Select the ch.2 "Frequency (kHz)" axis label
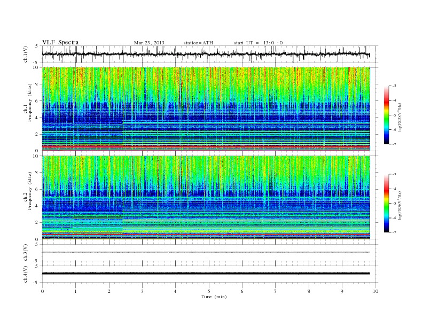This screenshot has height=327, width=423. (x=30, y=191)
